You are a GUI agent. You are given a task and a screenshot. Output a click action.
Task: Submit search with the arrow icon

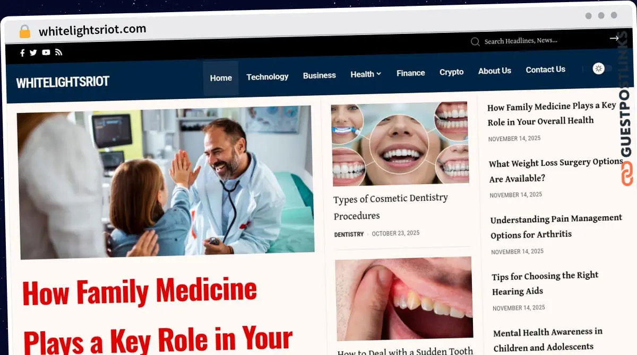tap(614, 38)
